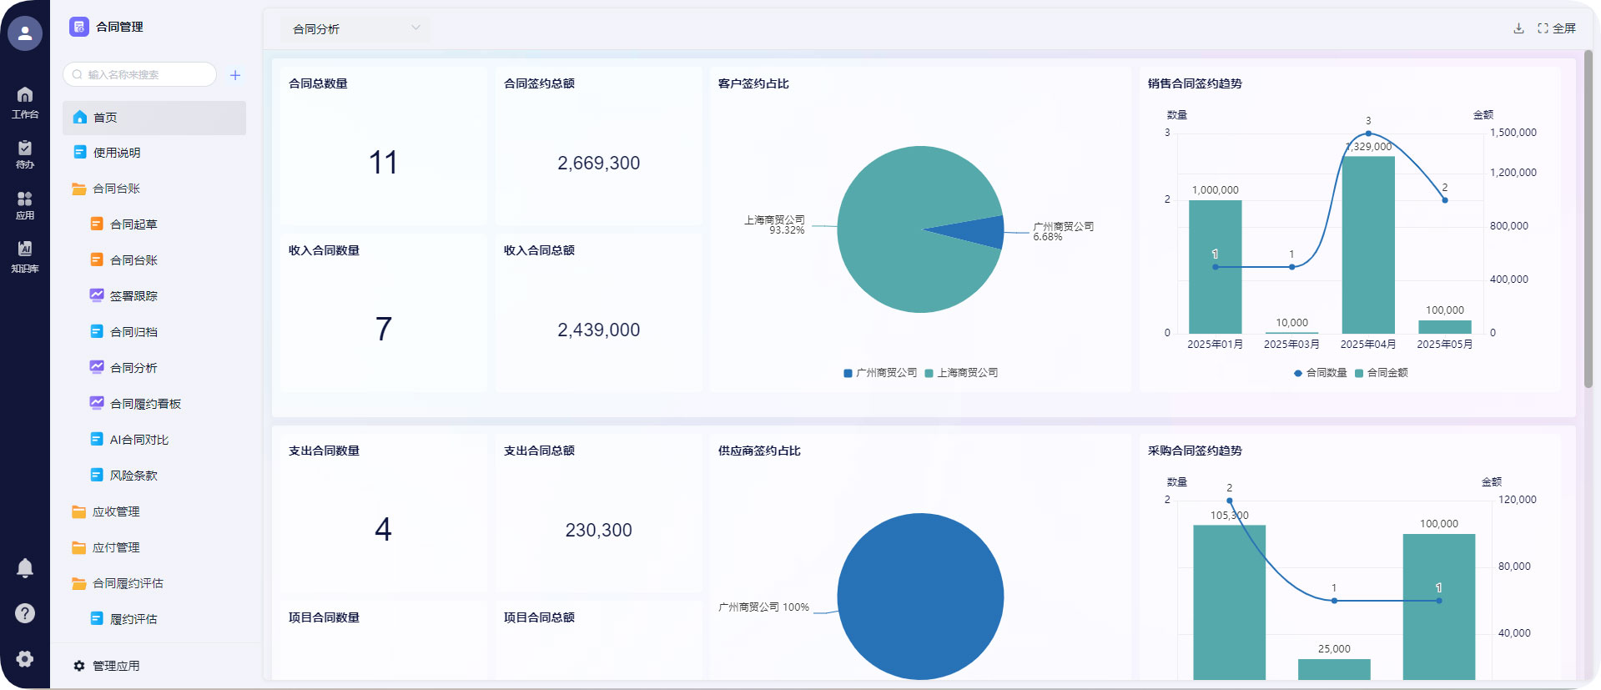
Task: Open the help question mark icon
Action: pyautogui.click(x=25, y=613)
